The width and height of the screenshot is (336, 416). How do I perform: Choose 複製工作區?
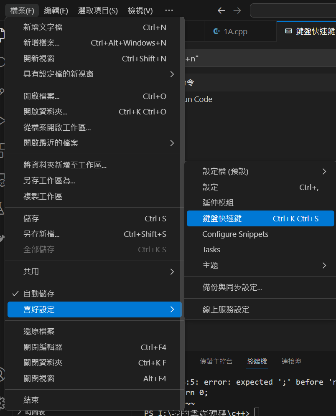click(94, 196)
